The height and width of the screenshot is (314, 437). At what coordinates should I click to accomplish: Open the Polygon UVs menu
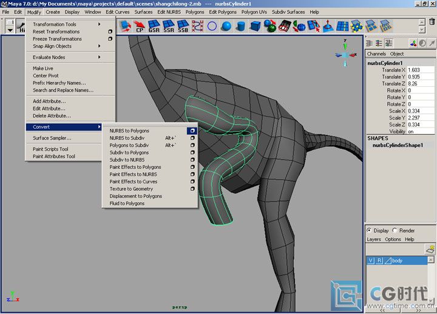[254, 12]
